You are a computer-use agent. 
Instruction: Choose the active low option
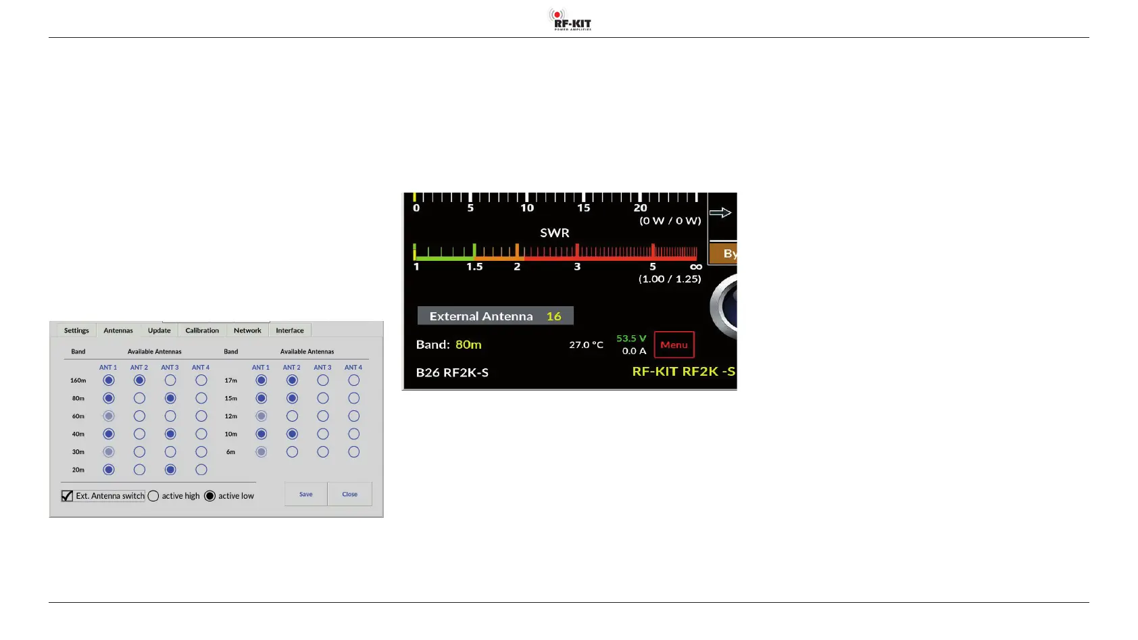point(210,496)
